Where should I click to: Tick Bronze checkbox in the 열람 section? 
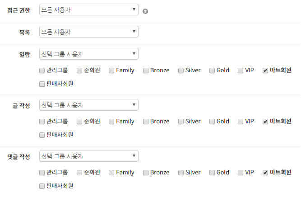point(146,70)
